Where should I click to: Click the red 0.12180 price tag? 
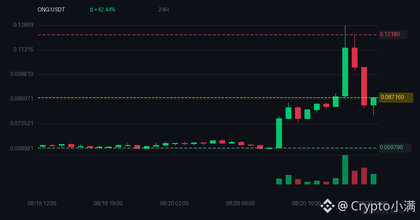393,35
